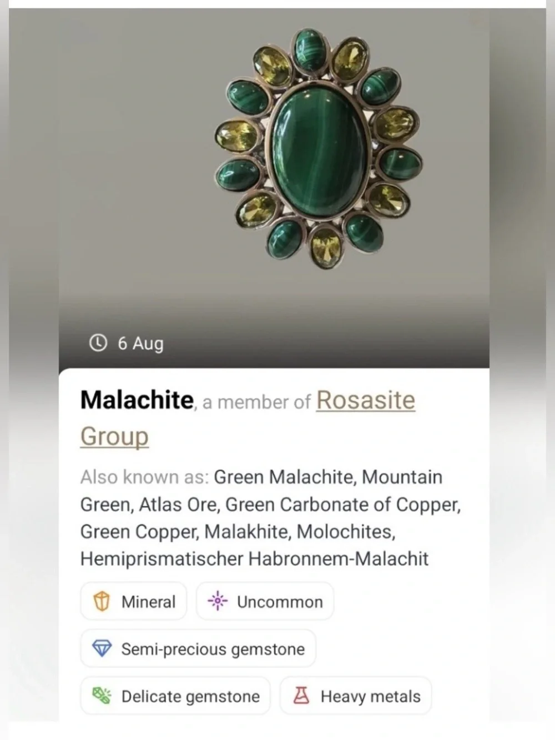
Task: Click the orange gem icon on the Mineral tag
Action: point(100,601)
